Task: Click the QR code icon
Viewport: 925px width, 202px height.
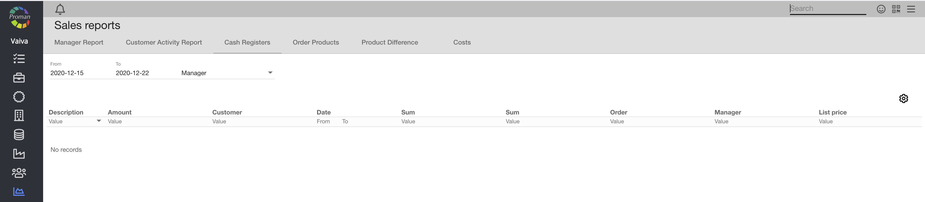Action: coord(896,9)
